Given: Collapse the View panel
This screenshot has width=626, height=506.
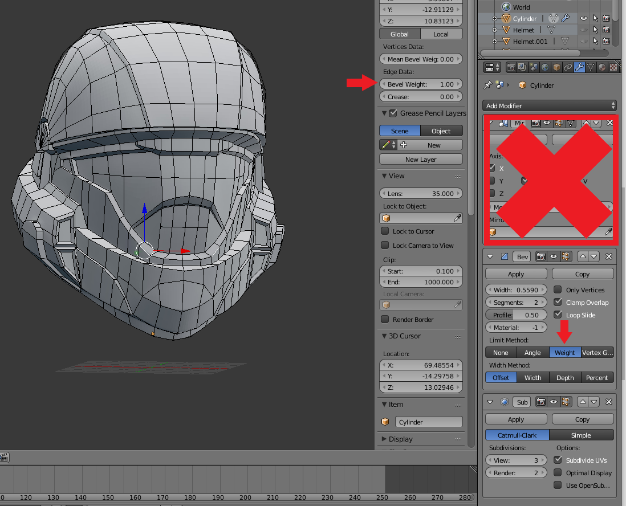Looking at the screenshot, I should 384,176.
